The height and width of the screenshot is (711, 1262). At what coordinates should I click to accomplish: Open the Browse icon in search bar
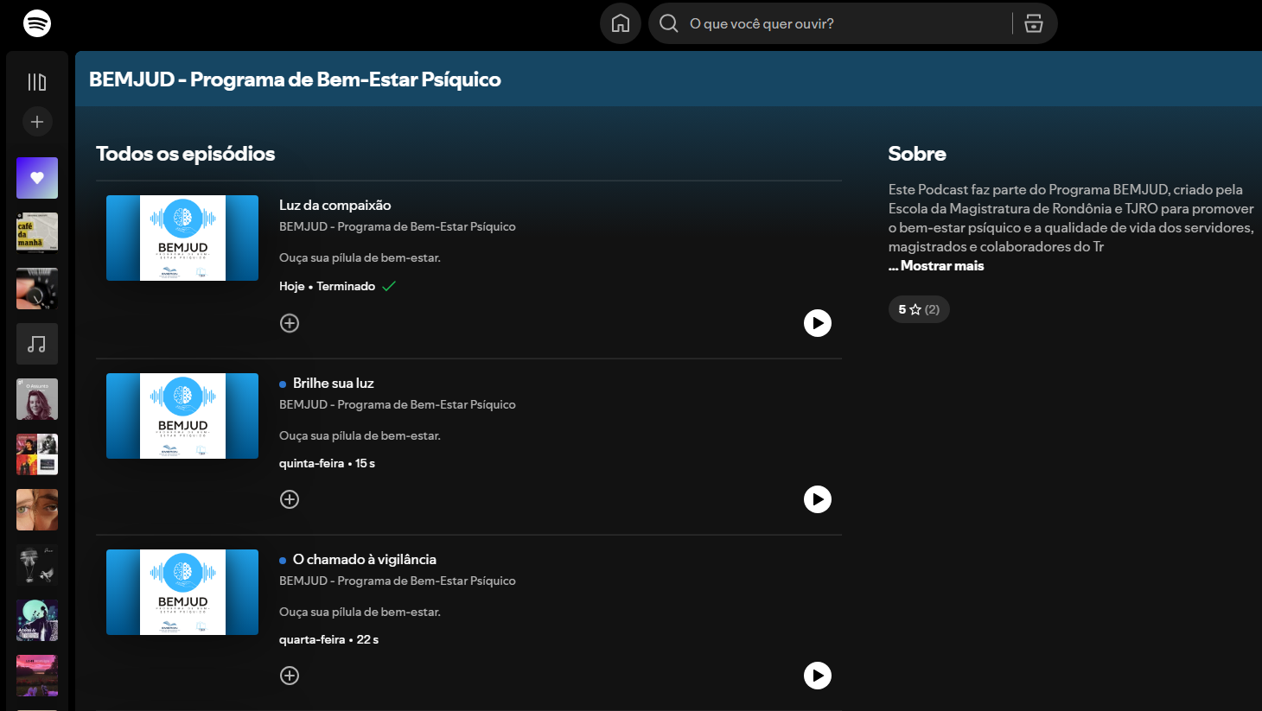click(x=1033, y=23)
